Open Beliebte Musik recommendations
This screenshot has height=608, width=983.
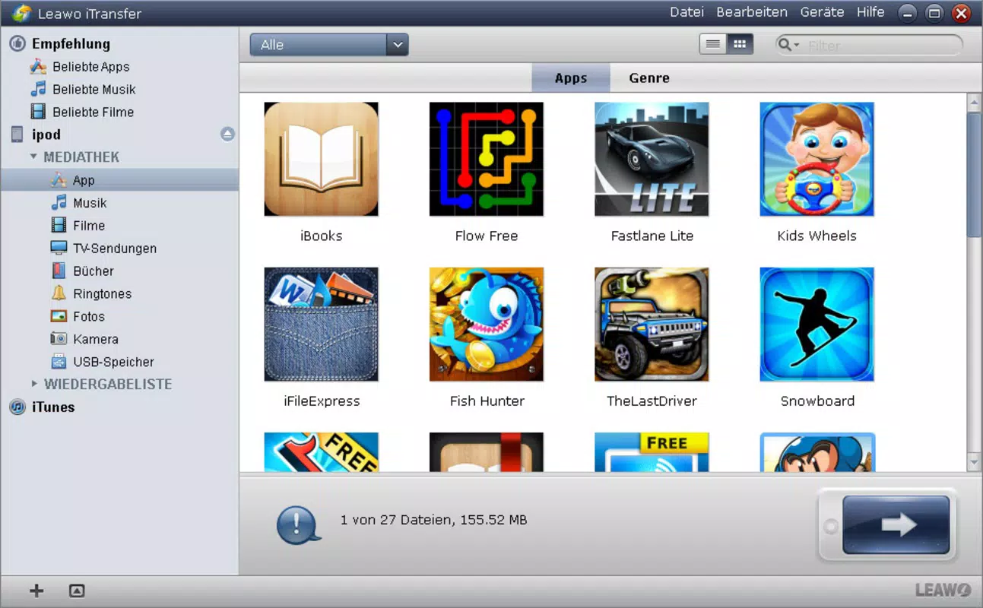(94, 90)
